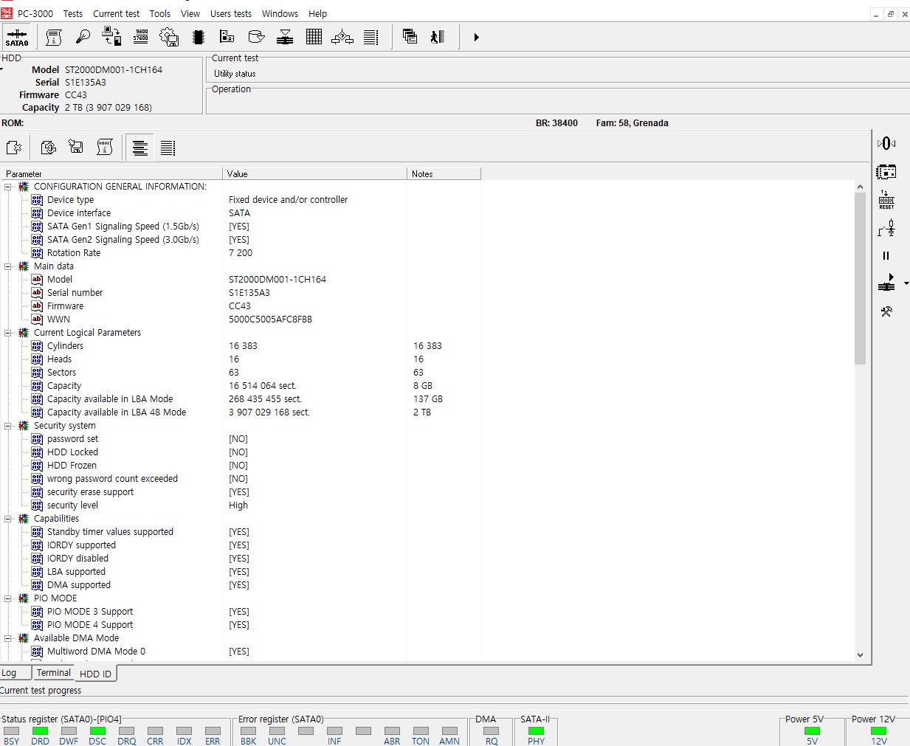Image resolution: width=910 pixels, height=746 pixels.
Task: Click the play arrow button in toolbar
Action: pyautogui.click(x=476, y=37)
